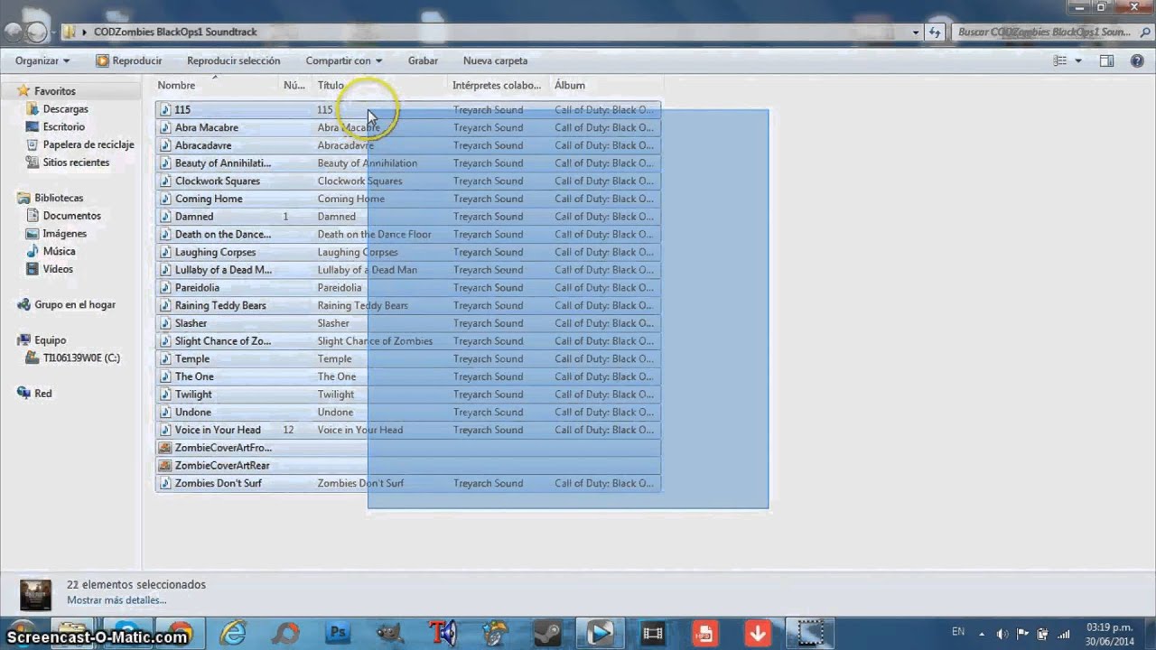Open Sitios recientes in the sidebar

click(x=76, y=162)
